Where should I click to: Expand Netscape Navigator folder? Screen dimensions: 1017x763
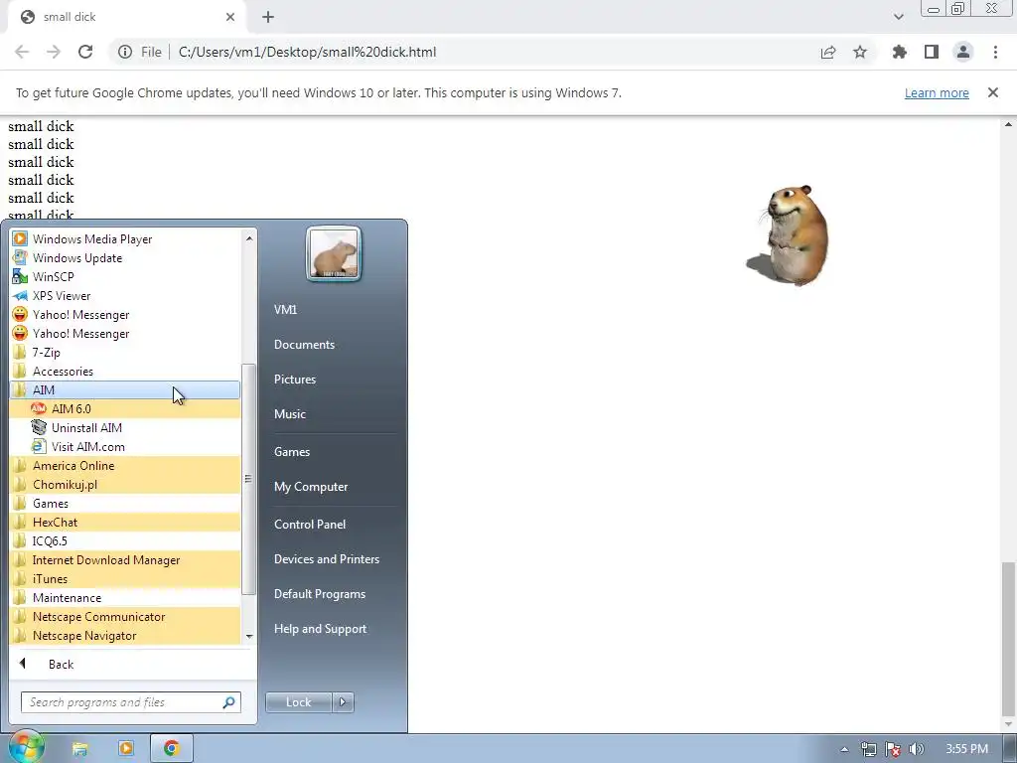coord(124,636)
